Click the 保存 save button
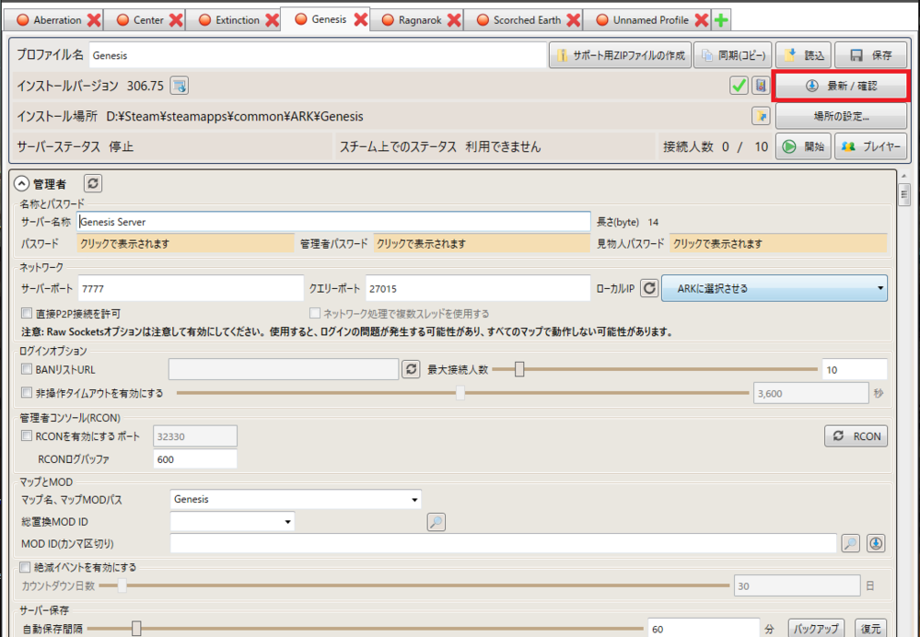 pos(870,55)
